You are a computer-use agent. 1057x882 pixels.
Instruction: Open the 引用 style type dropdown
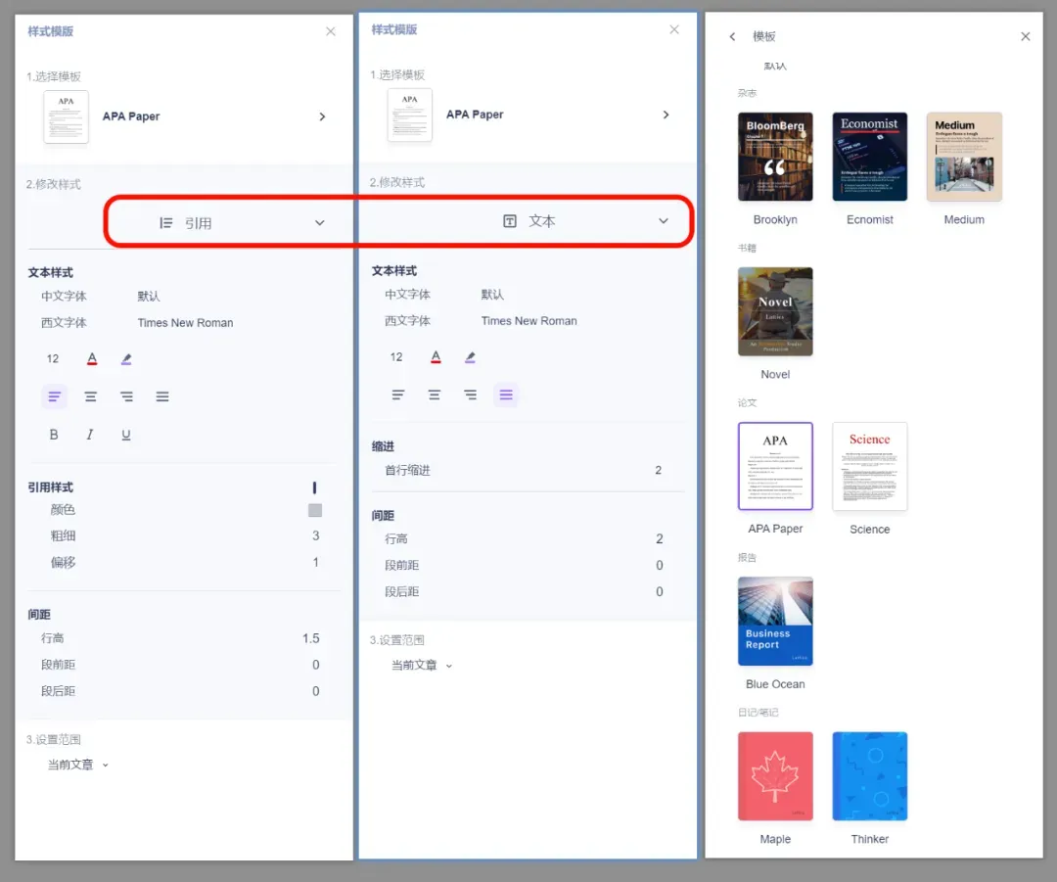[242, 223]
